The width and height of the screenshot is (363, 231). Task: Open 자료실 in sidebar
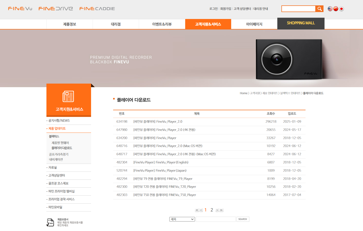[53, 167]
